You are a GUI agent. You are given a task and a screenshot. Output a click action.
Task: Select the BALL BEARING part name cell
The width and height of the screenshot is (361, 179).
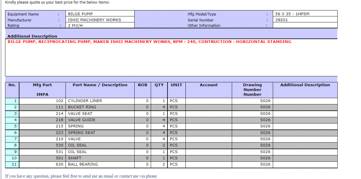click(83, 164)
